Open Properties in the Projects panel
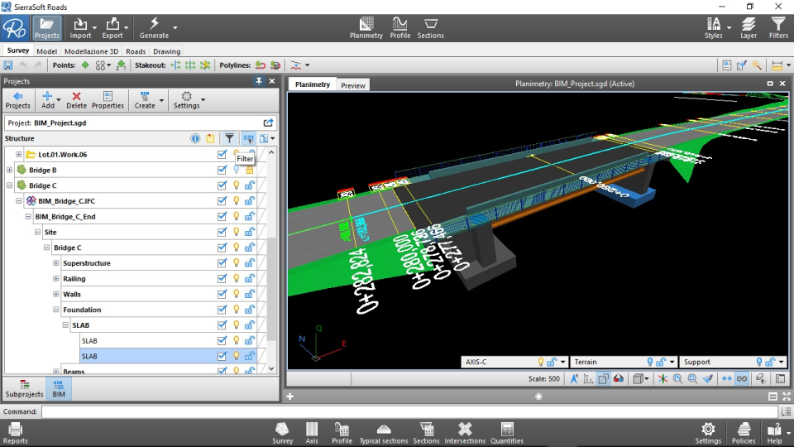The width and height of the screenshot is (794, 447). tap(108, 100)
